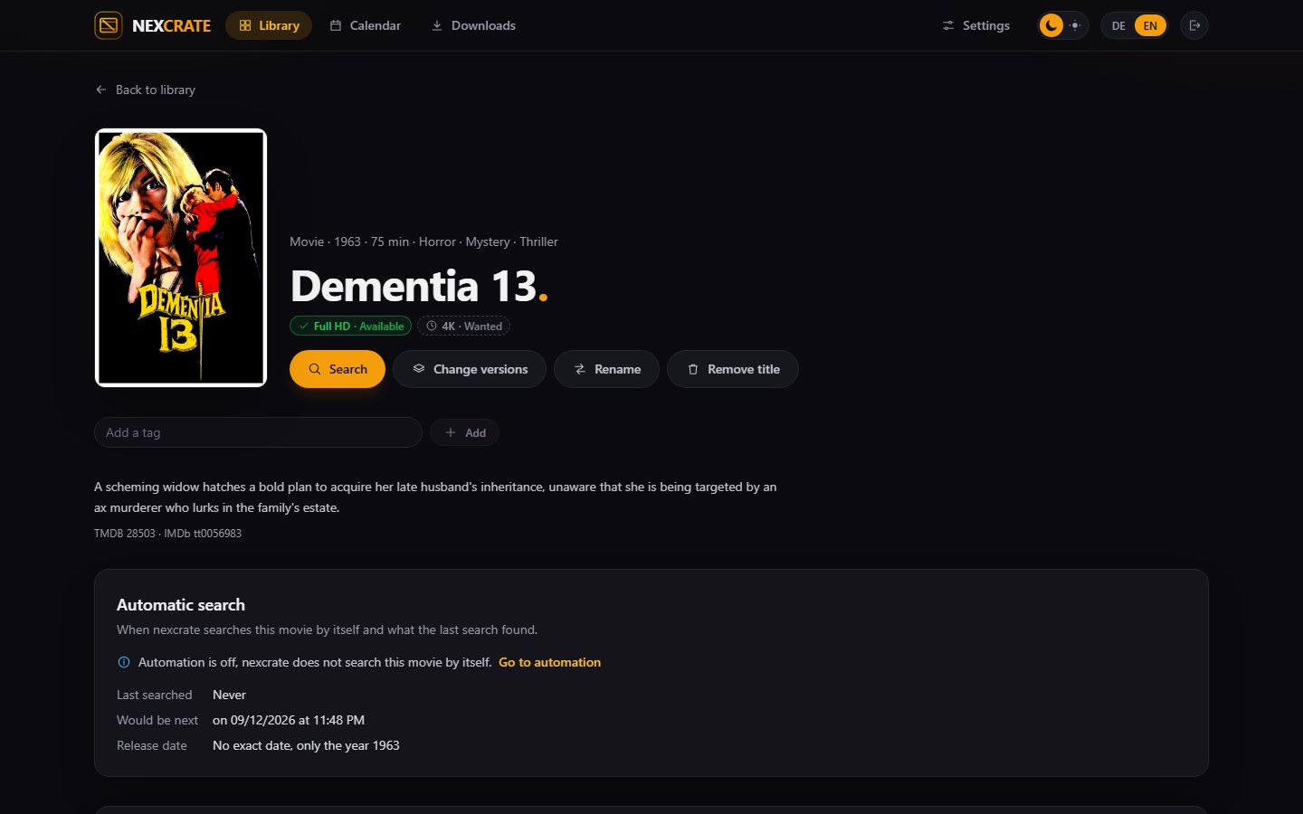1303x814 pixels.
Task: Go back to library
Action: 145,90
